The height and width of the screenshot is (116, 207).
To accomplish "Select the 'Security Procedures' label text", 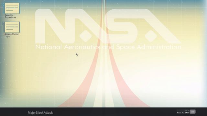I will [x=10, y=16].
